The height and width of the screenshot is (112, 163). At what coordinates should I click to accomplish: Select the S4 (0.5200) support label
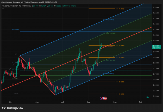[120, 94]
